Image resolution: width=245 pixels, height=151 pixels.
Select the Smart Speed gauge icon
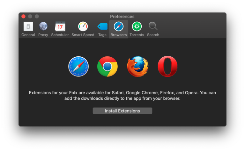(x=83, y=27)
